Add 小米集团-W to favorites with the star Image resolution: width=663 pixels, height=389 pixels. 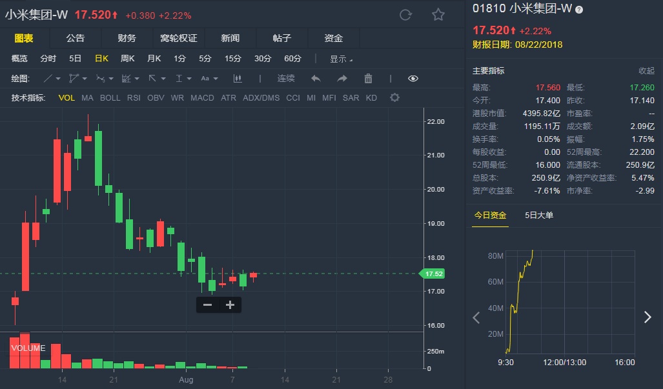(x=438, y=15)
